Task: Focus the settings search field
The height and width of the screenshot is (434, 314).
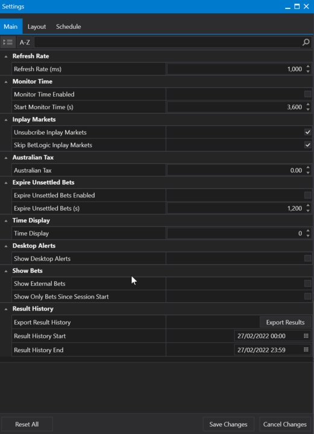Action: [x=167, y=42]
